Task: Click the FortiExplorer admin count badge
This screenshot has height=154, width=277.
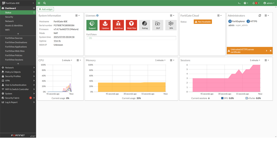Action: (x=230, y=21)
